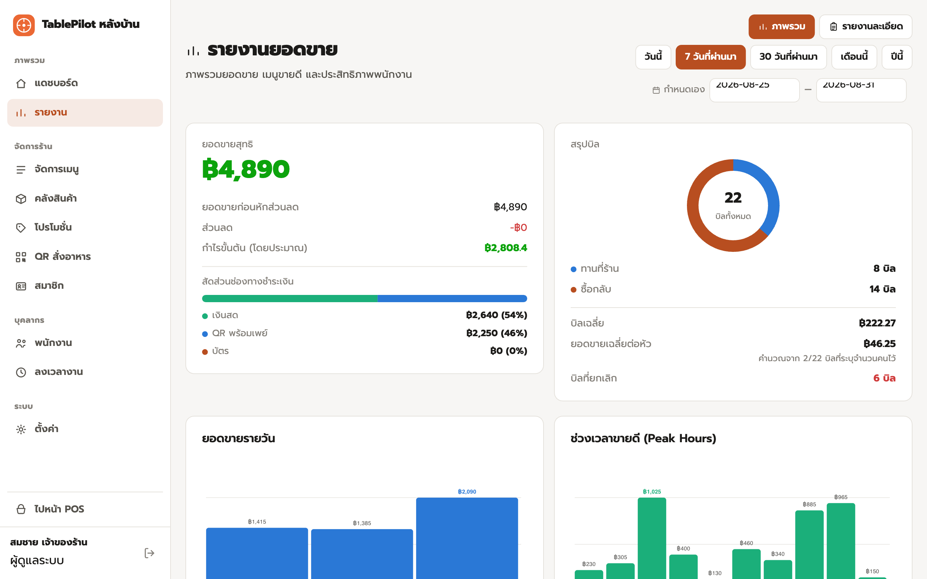Viewport: 927px width, 579px height.
Task: Click the ฿1,025 peak hour bar
Action: 652,538
